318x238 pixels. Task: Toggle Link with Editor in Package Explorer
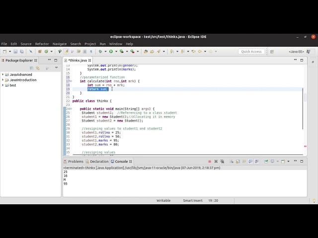point(38,68)
